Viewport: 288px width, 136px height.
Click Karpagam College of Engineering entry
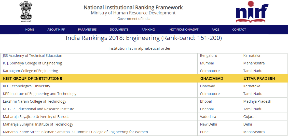click(31, 71)
